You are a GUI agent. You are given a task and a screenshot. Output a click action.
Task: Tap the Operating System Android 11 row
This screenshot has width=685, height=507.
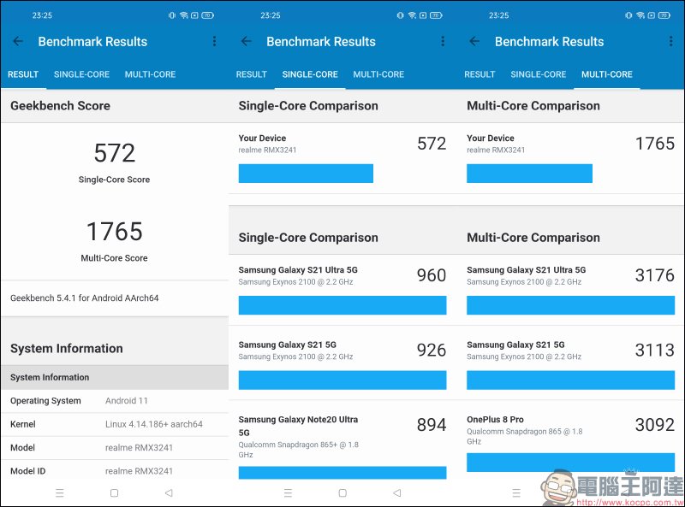[x=115, y=401]
